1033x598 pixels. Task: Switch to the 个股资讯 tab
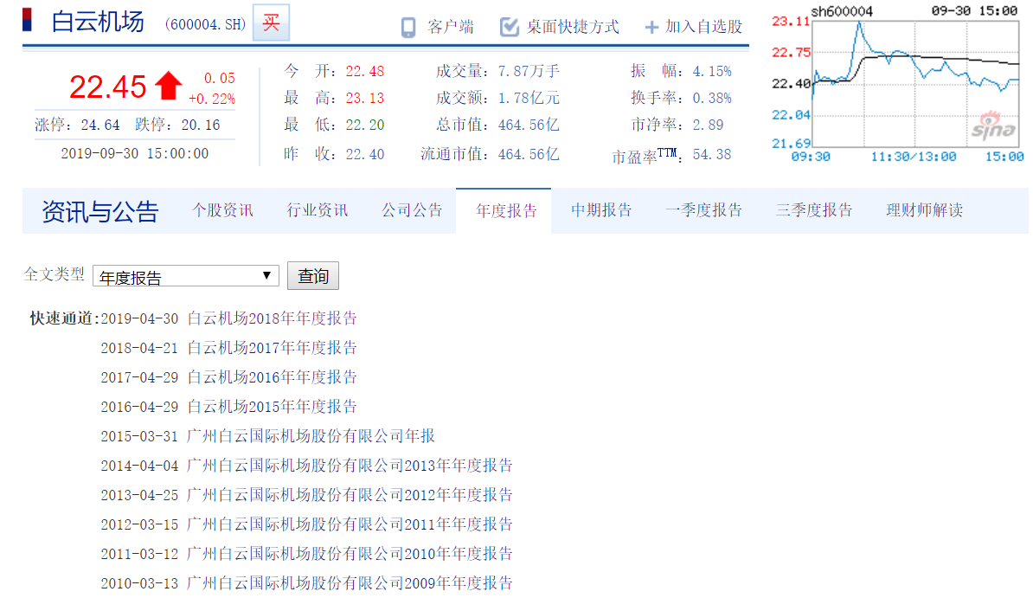222,210
